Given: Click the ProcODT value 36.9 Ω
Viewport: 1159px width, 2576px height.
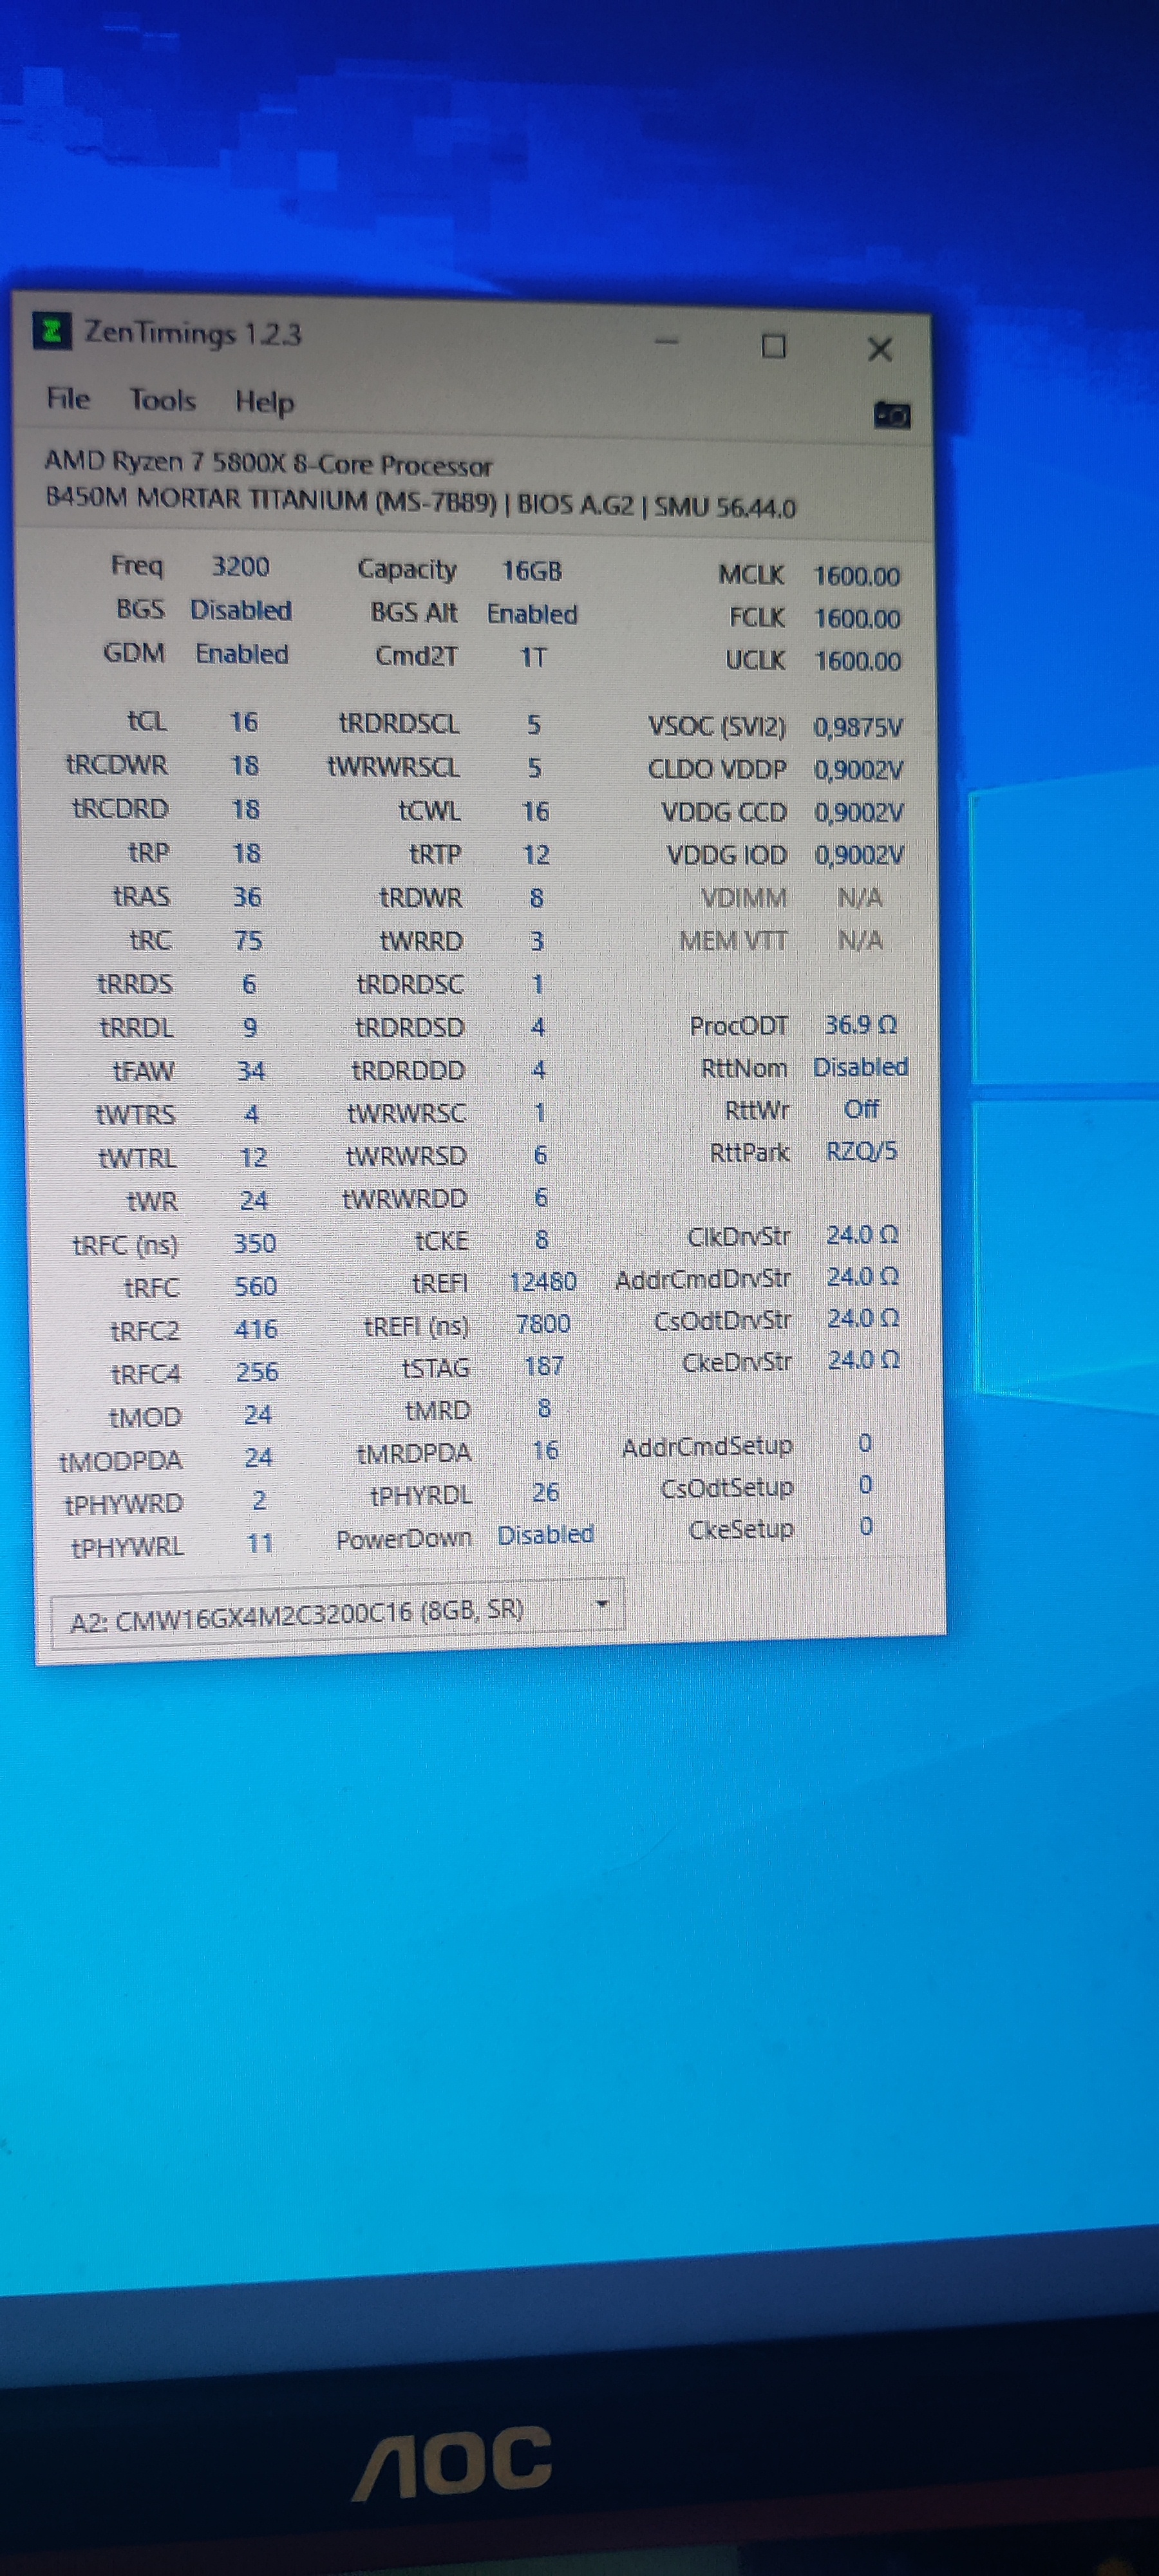Looking at the screenshot, I should (x=861, y=1025).
